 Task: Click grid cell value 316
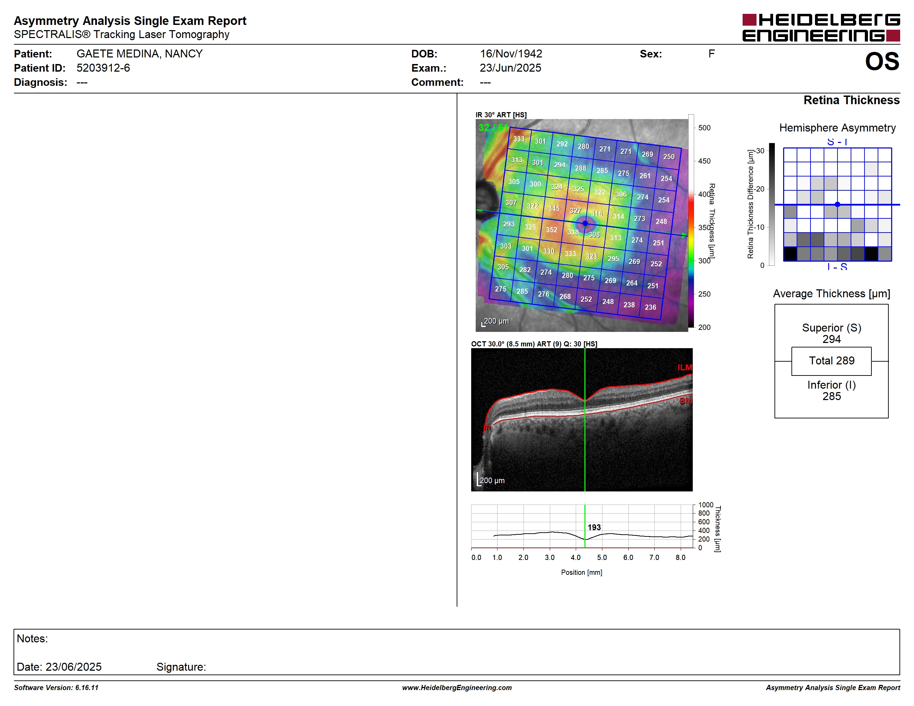point(597,213)
